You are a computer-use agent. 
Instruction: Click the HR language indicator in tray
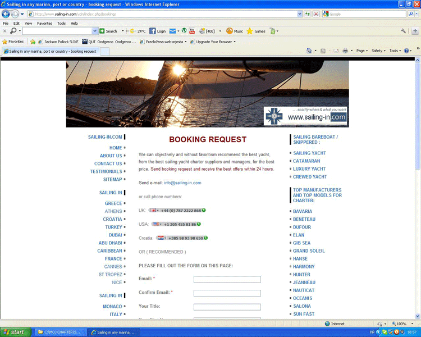coord(372,332)
